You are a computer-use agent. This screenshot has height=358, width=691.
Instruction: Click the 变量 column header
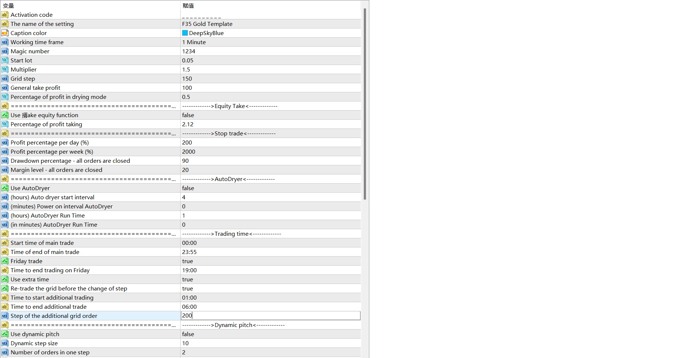tap(8, 5)
